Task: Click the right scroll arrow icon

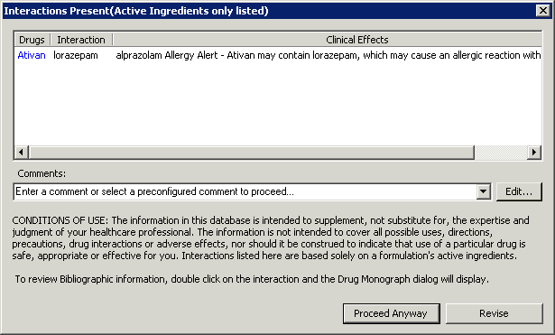Action: click(534, 153)
